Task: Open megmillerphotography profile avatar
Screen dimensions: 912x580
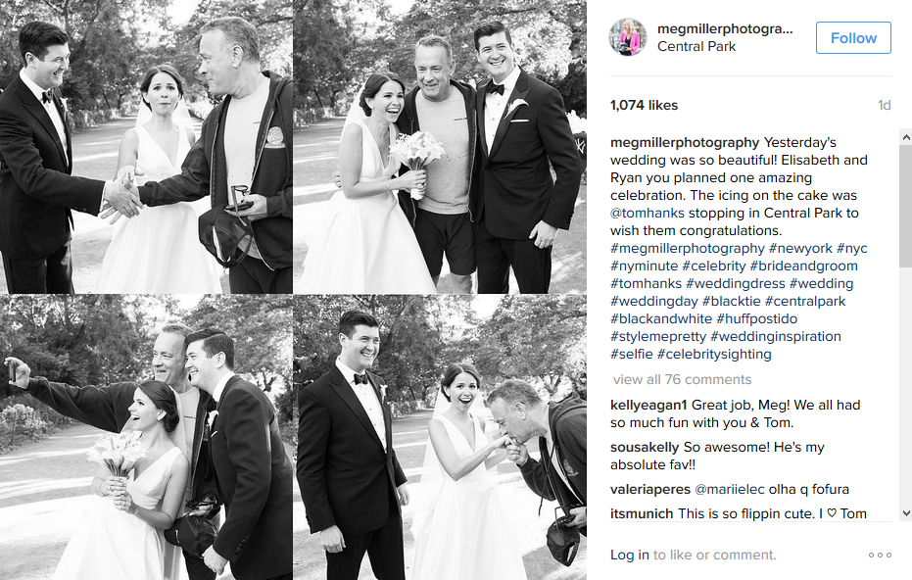Action: (x=628, y=36)
